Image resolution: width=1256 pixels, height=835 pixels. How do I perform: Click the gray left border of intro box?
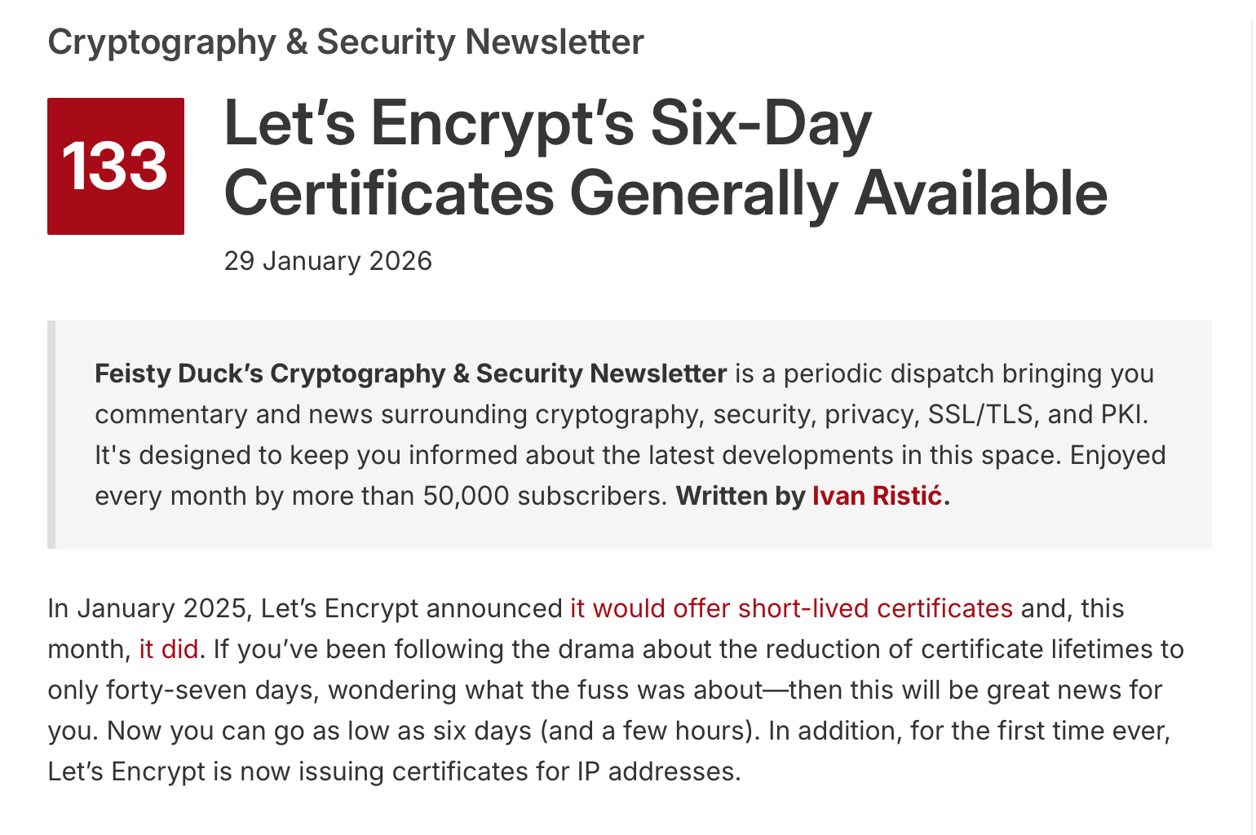tap(51, 435)
